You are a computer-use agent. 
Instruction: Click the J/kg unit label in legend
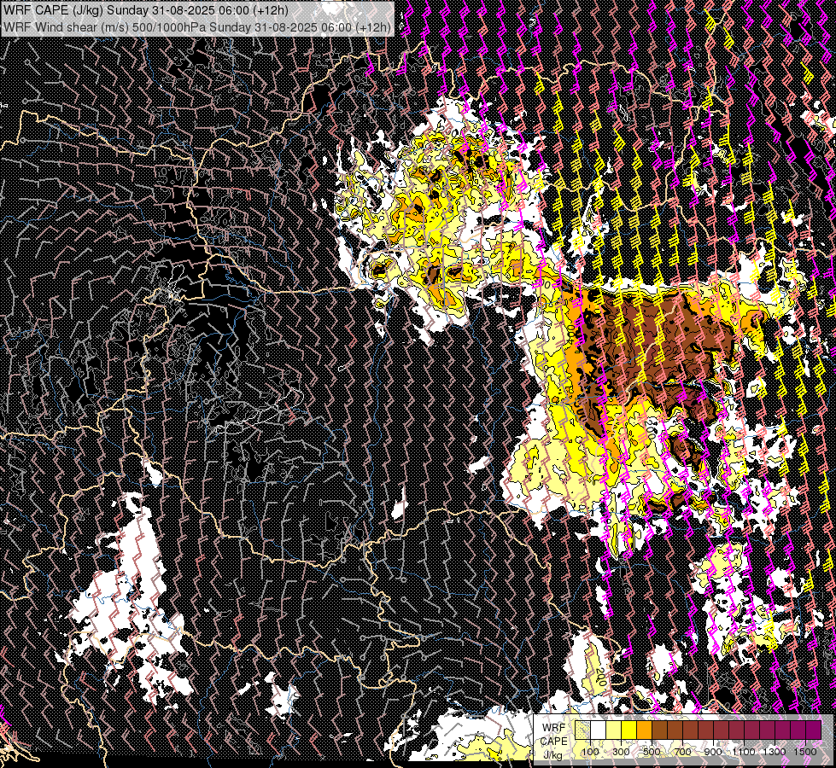click(552, 755)
